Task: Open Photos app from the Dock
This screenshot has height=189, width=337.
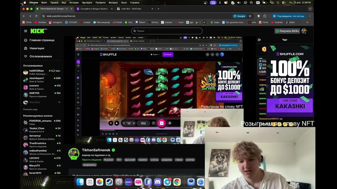Action: coord(100,182)
